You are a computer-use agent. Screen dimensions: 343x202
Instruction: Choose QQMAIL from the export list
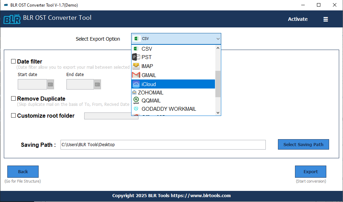173,101
